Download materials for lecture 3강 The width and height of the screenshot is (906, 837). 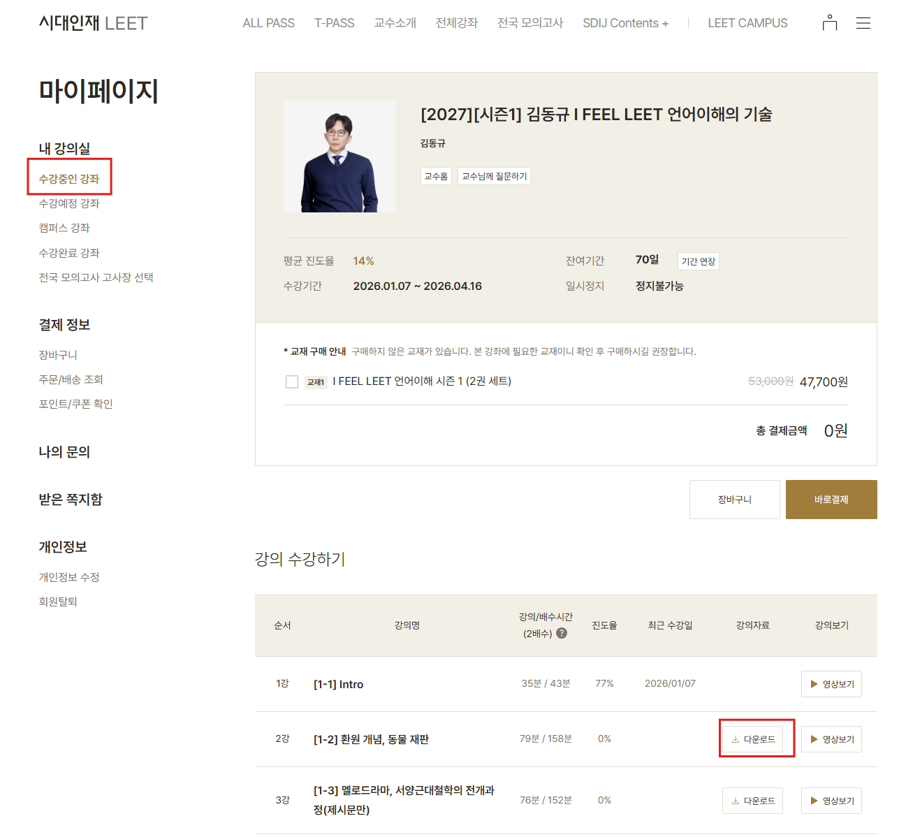(753, 801)
